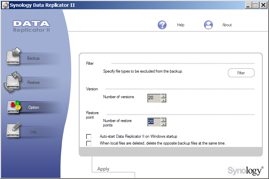
Task: Click the Filter button
Action: click(x=241, y=73)
